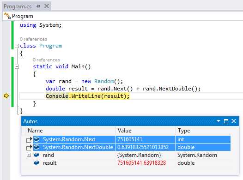Maximize the Autos window

tap(226, 121)
